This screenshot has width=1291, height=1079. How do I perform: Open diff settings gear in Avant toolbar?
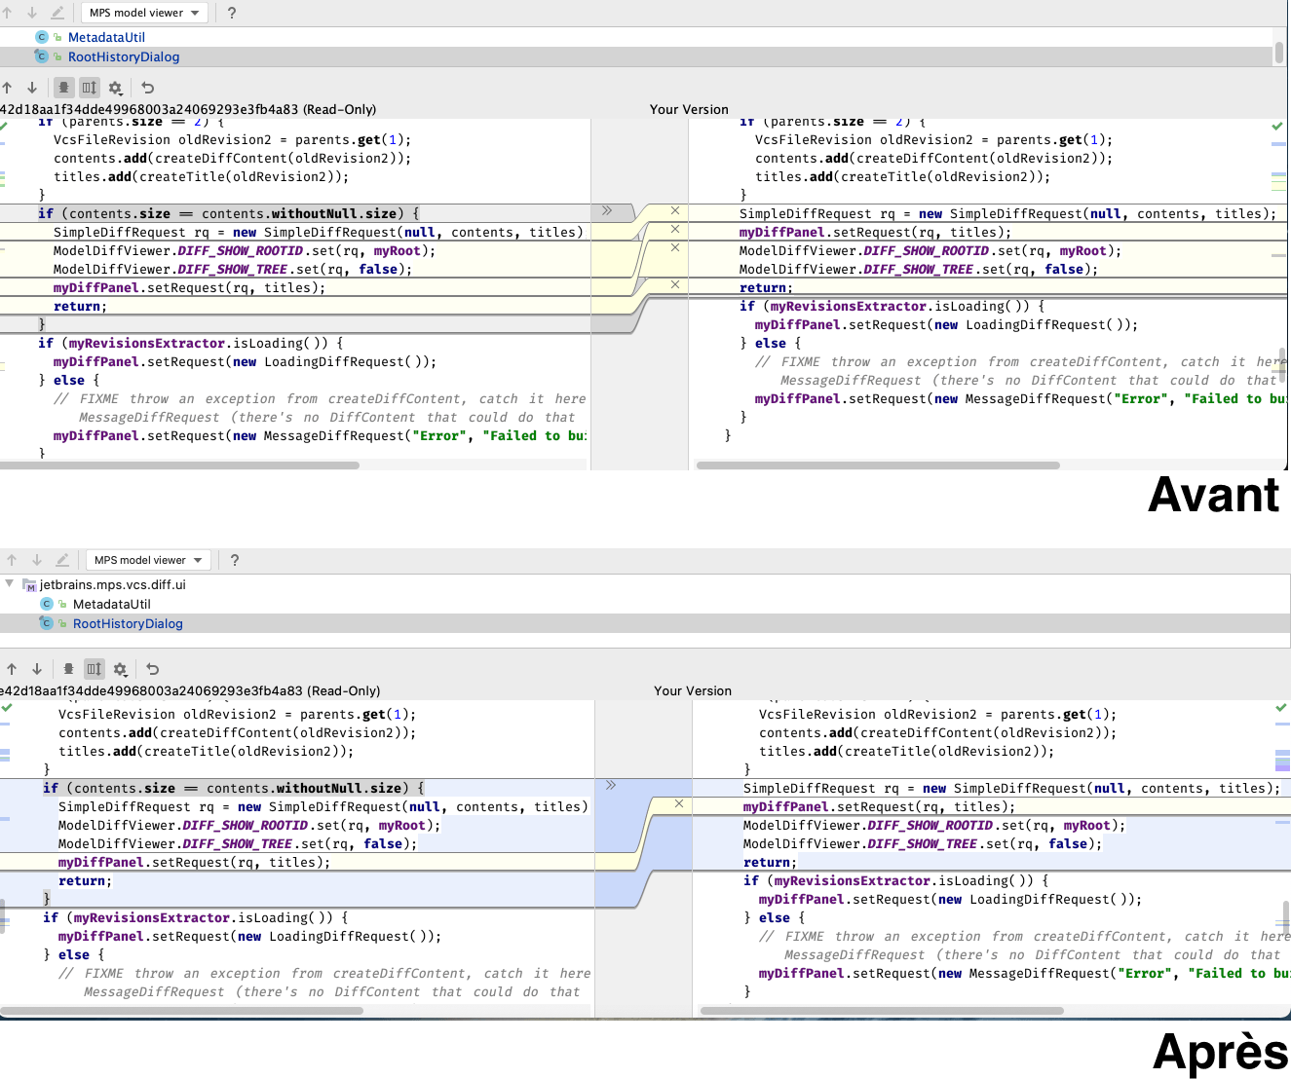click(115, 88)
